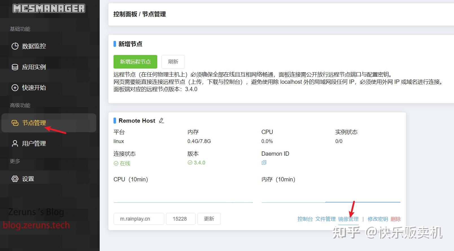Click the red 删除 link
454x251 pixels.
pos(396,219)
